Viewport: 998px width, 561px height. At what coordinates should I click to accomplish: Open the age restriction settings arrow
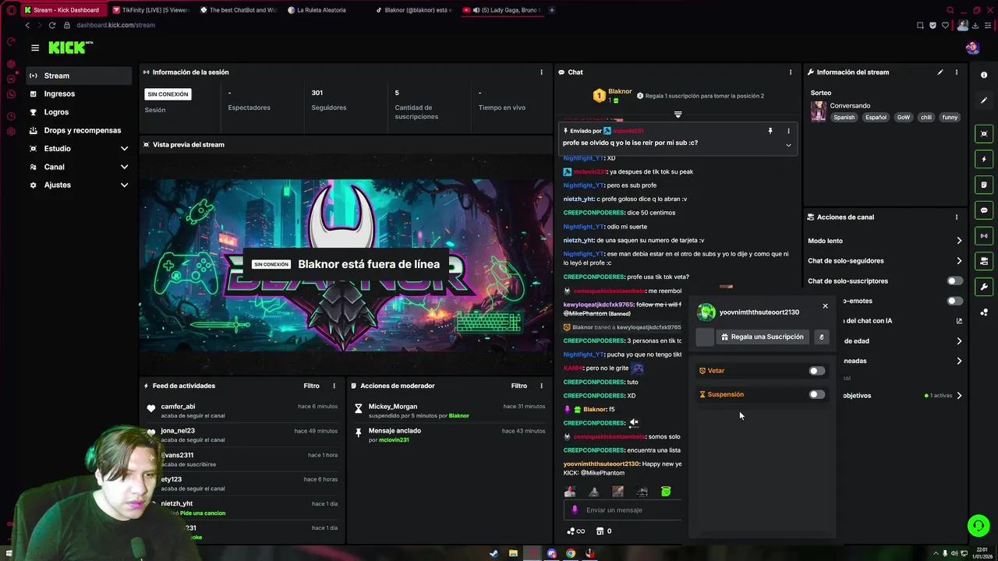point(959,341)
